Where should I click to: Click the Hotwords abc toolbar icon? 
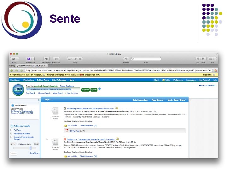(56, 59)
